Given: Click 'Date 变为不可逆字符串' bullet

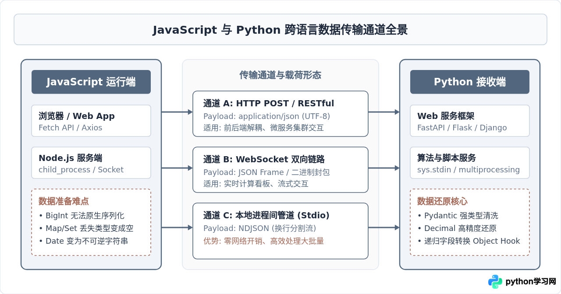Looking at the screenshot, I should click(x=83, y=241).
